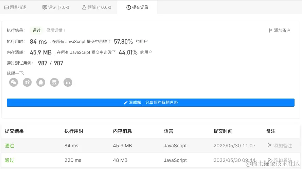Share result via QQ icon
The image size is (302, 169).
click(41, 82)
